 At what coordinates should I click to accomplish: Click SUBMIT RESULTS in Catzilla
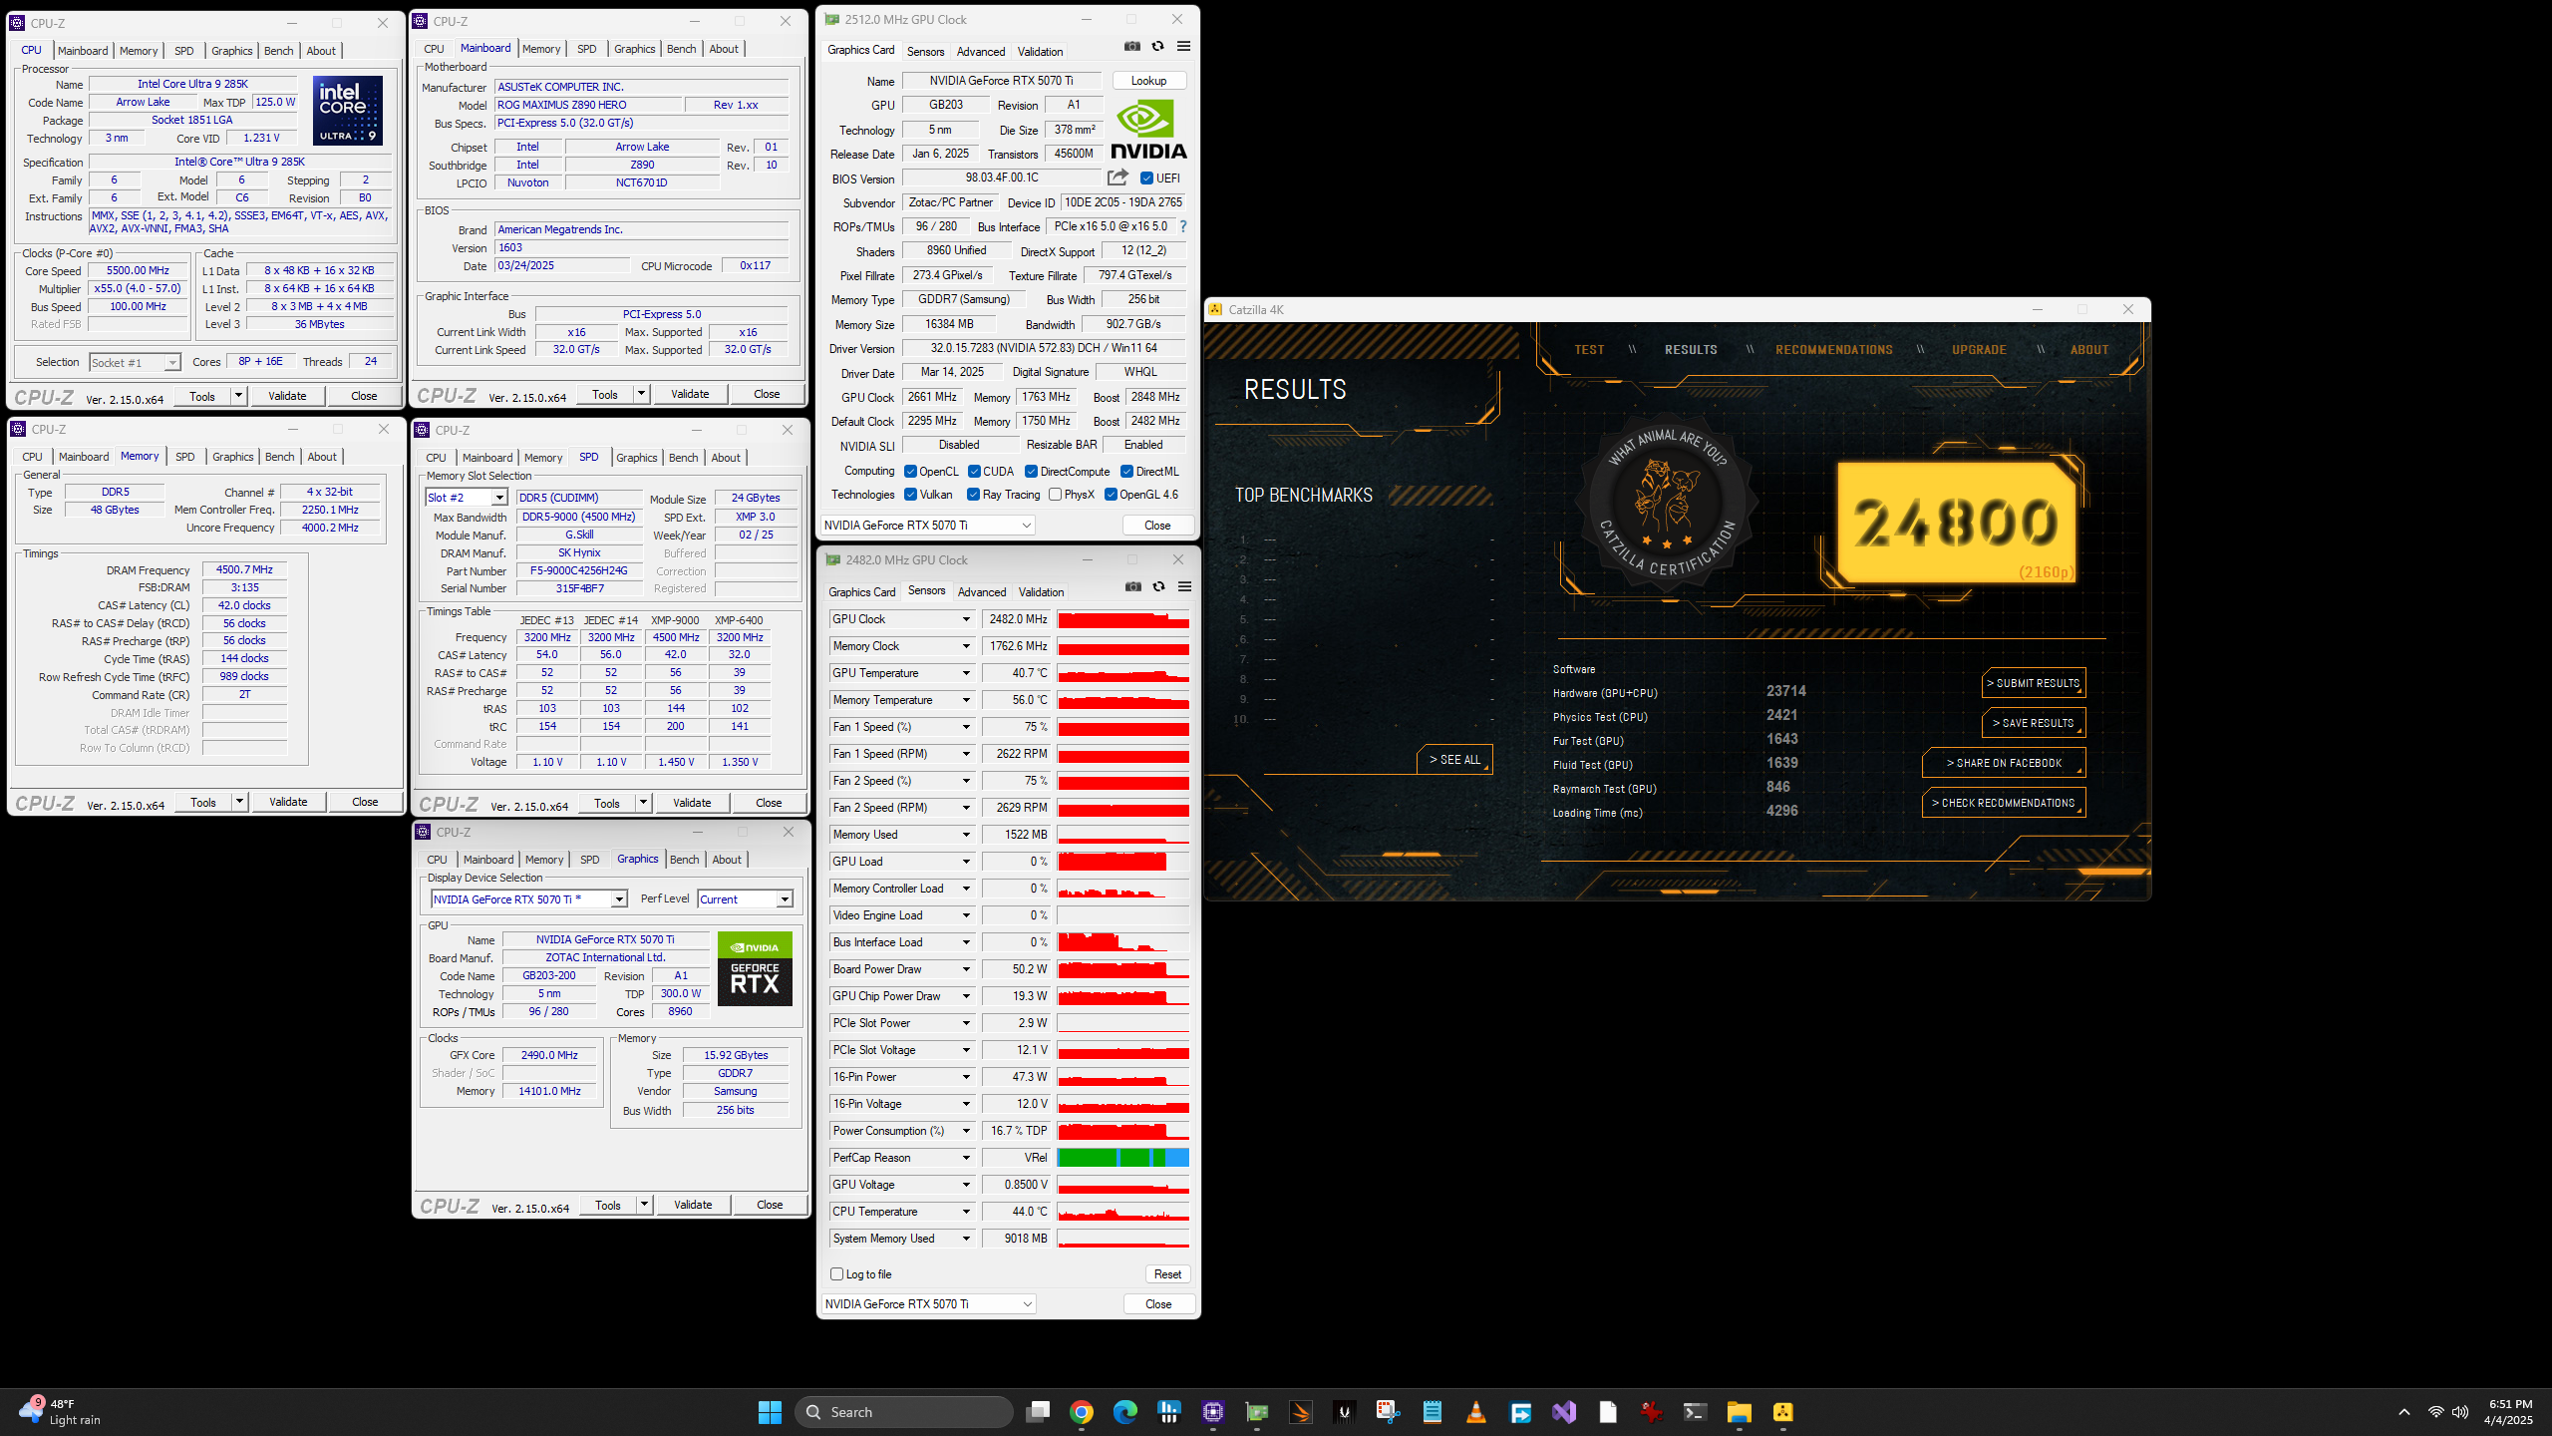tap(2033, 683)
